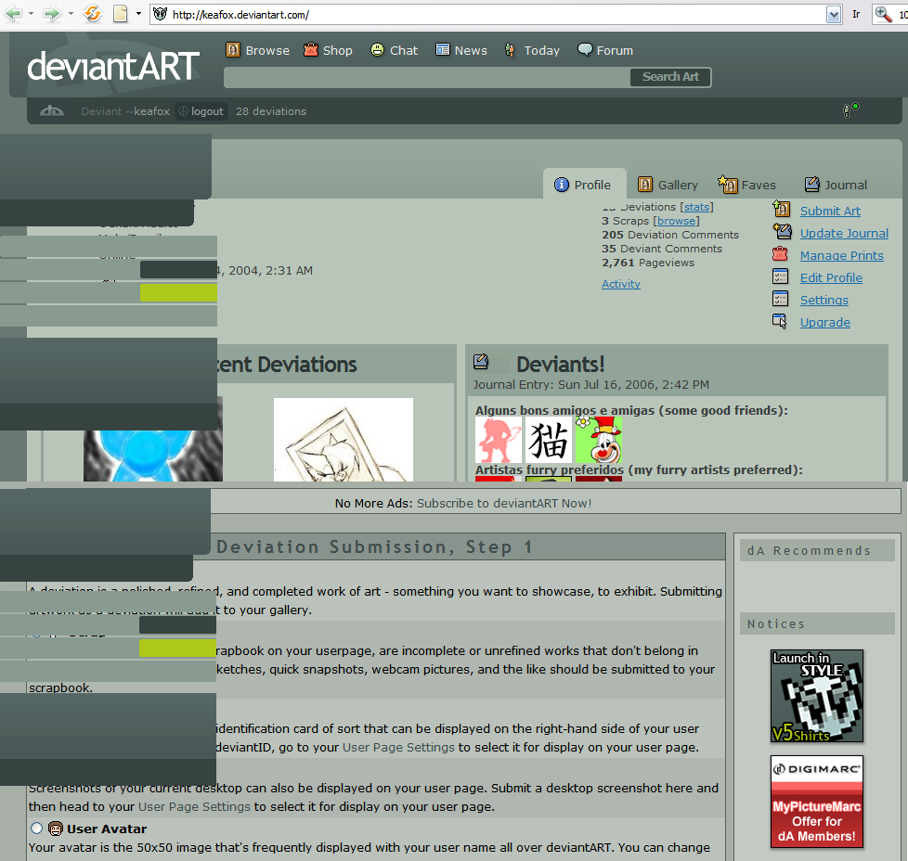Switch to the Journal tab

[836, 185]
